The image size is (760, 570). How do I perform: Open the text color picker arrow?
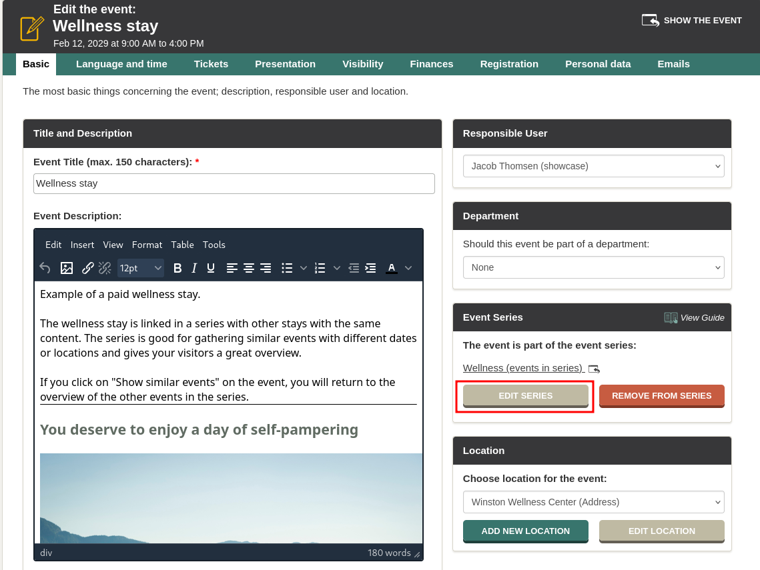pos(408,268)
